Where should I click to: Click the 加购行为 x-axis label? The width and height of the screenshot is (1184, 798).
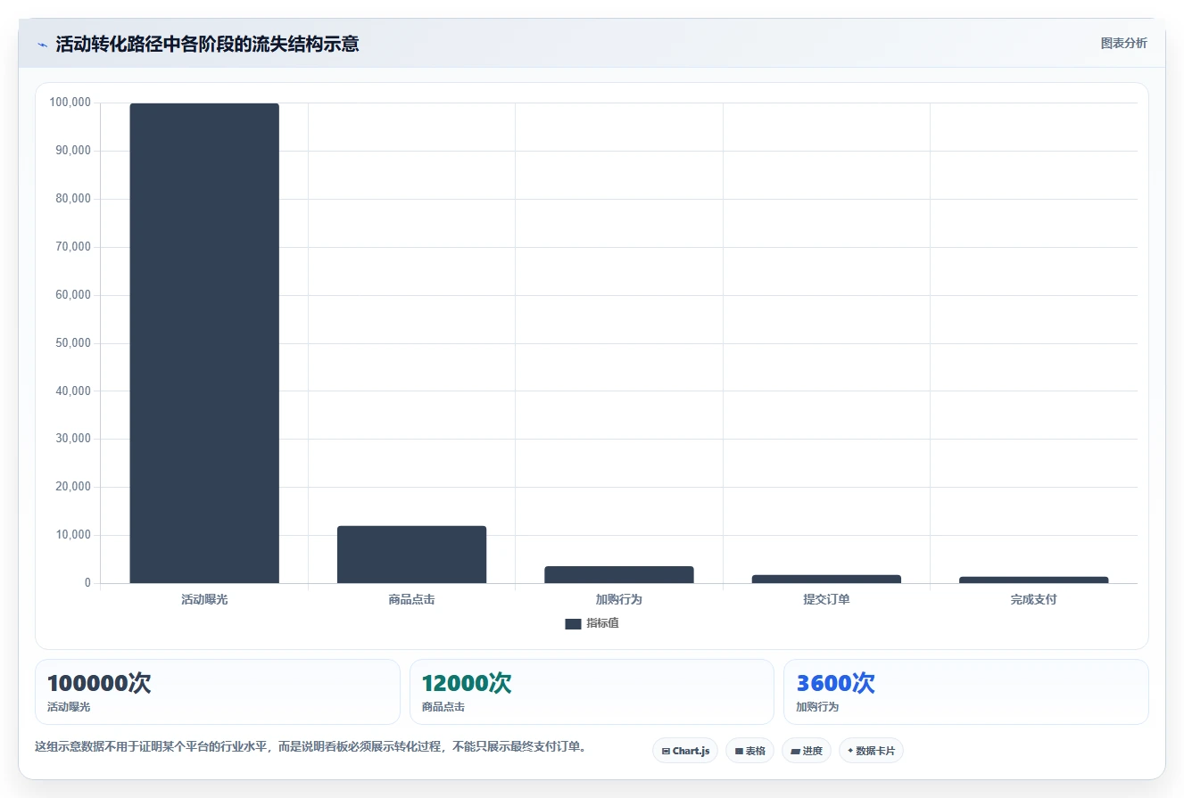tap(619, 600)
